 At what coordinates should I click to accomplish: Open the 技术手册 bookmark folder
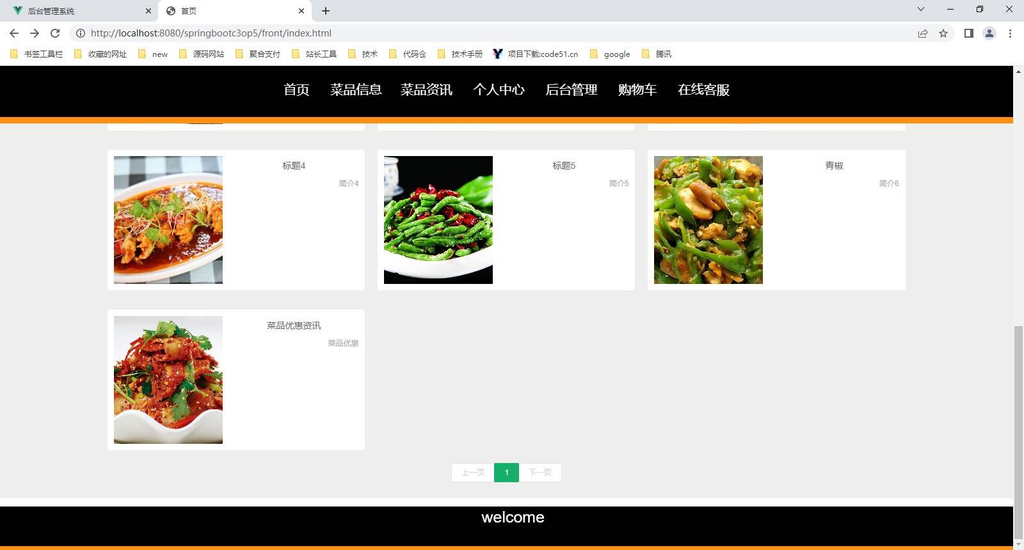(x=460, y=54)
